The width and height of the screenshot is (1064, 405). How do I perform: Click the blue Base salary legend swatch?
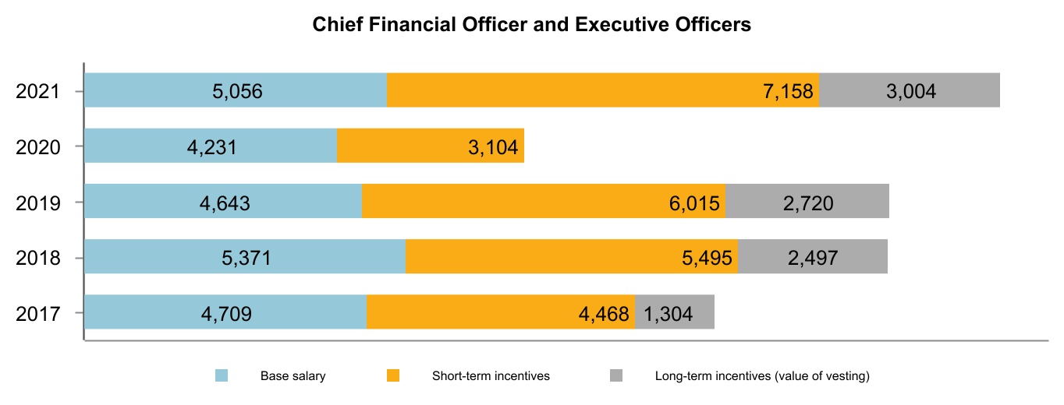(x=222, y=376)
